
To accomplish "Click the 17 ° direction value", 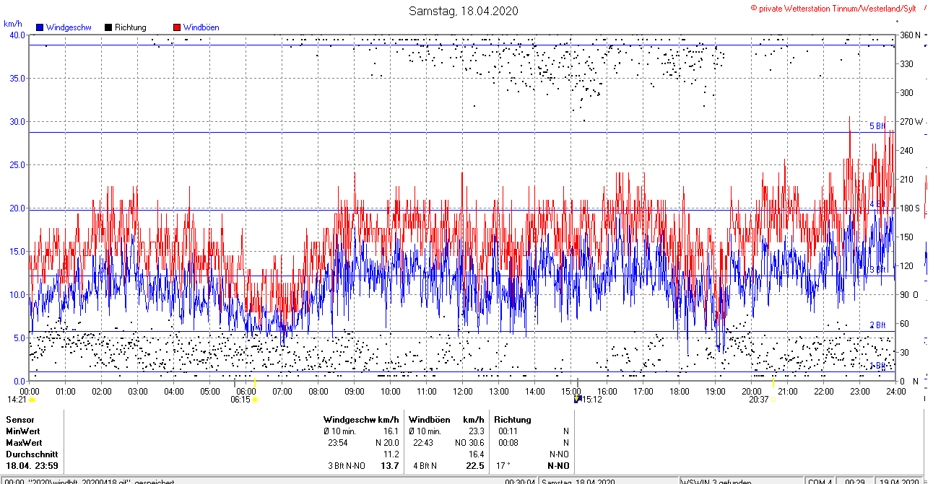I will point(503,466).
